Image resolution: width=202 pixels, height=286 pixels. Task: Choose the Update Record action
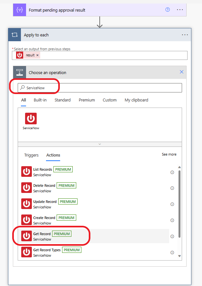[x=95, y=204]
